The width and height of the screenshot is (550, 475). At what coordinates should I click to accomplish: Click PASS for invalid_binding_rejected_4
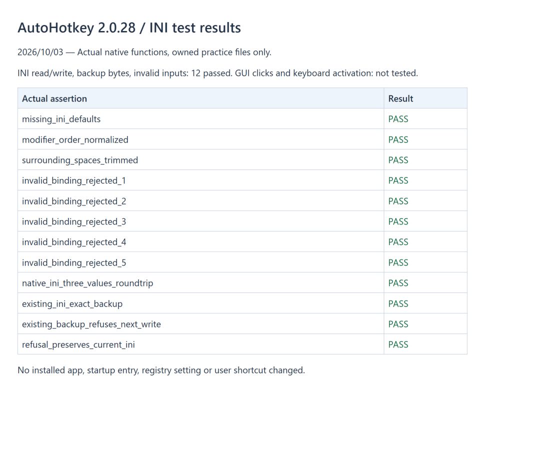(x=398, y=242)
